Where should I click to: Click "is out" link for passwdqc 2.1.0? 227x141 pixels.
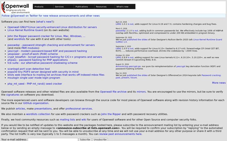pos(135,31)
